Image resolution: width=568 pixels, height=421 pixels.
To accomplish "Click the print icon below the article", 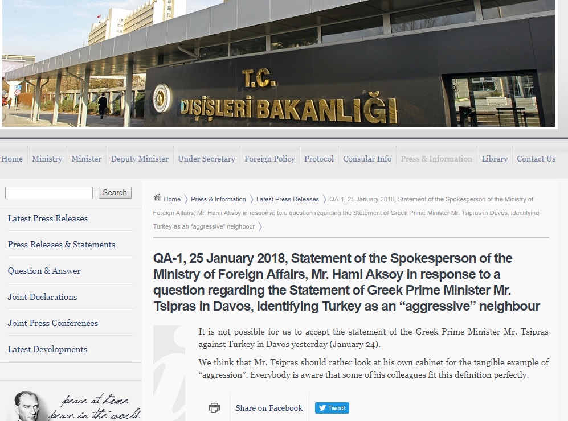I will click(x=214, y=408).
